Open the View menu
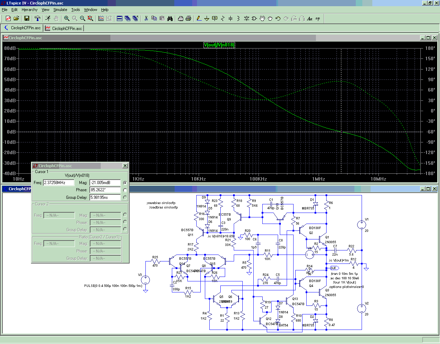The height and width of the screenshot is (344, 440). [45, 10]
